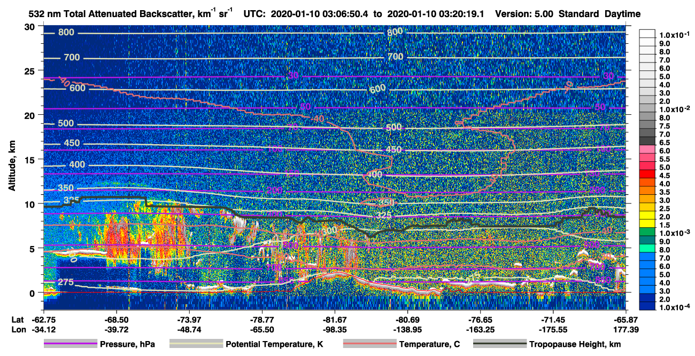Click the 'Lon' row label
The height and width of the screenshot is (356, 695).
point(18,329)
